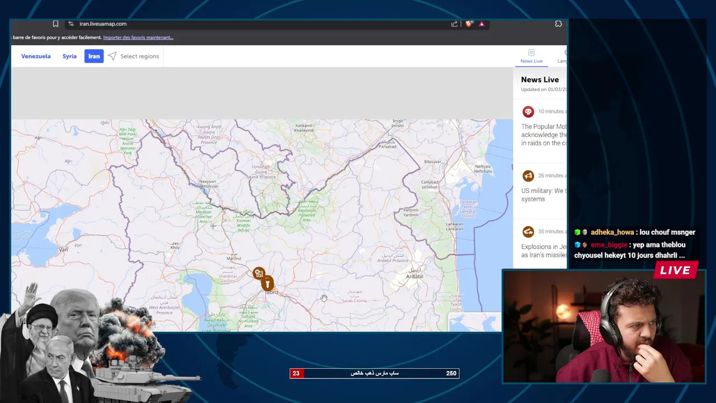This screenshot has height=403, width=716.
Task: Open the browser extensions puzzle icon
Action: click(x=558, y=24)
